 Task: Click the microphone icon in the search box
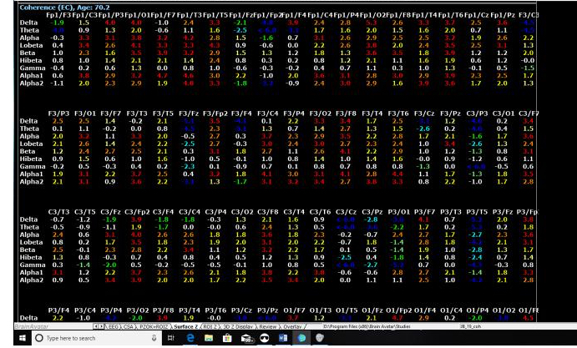pos(154,338)
